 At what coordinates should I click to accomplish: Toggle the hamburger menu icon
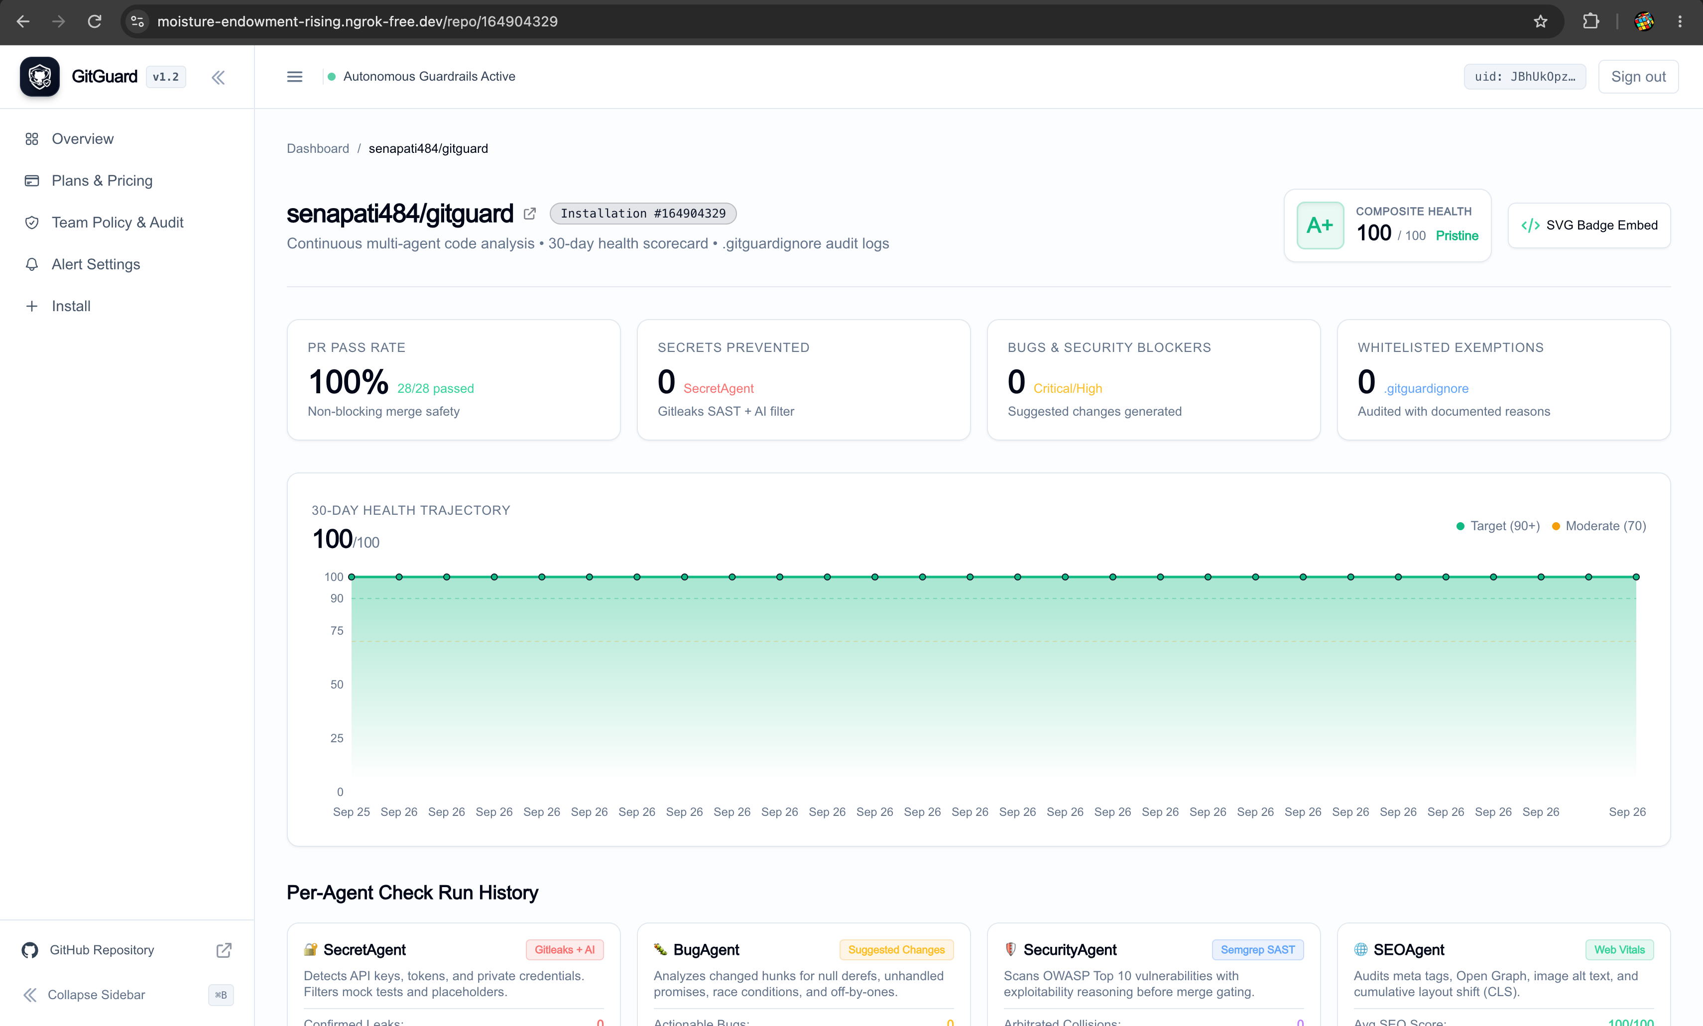coord(294,77)
